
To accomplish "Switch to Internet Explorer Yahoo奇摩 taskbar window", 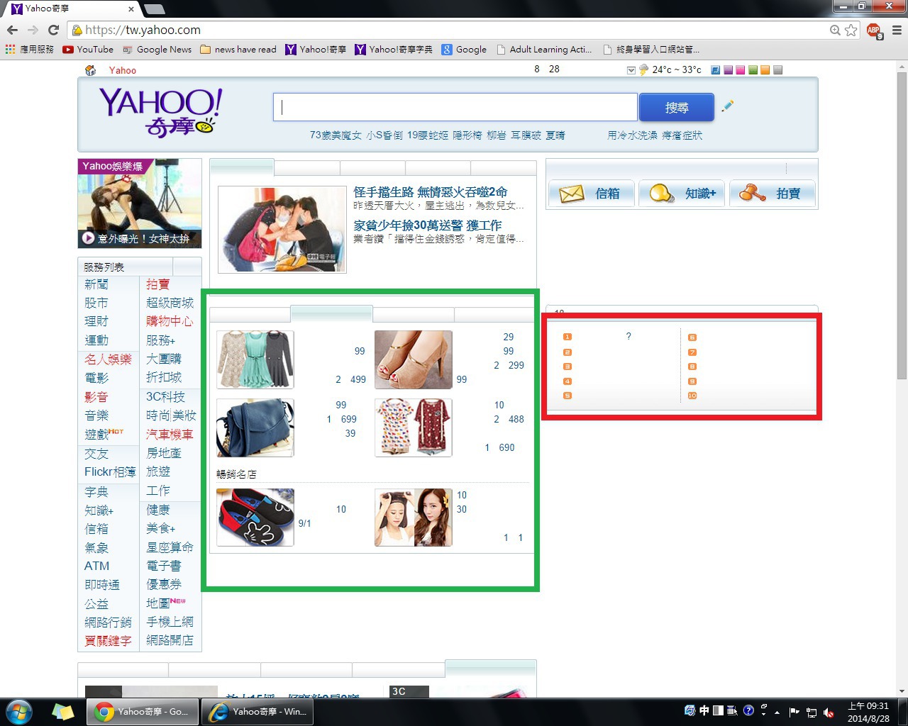I will click(x=257, y=712).
